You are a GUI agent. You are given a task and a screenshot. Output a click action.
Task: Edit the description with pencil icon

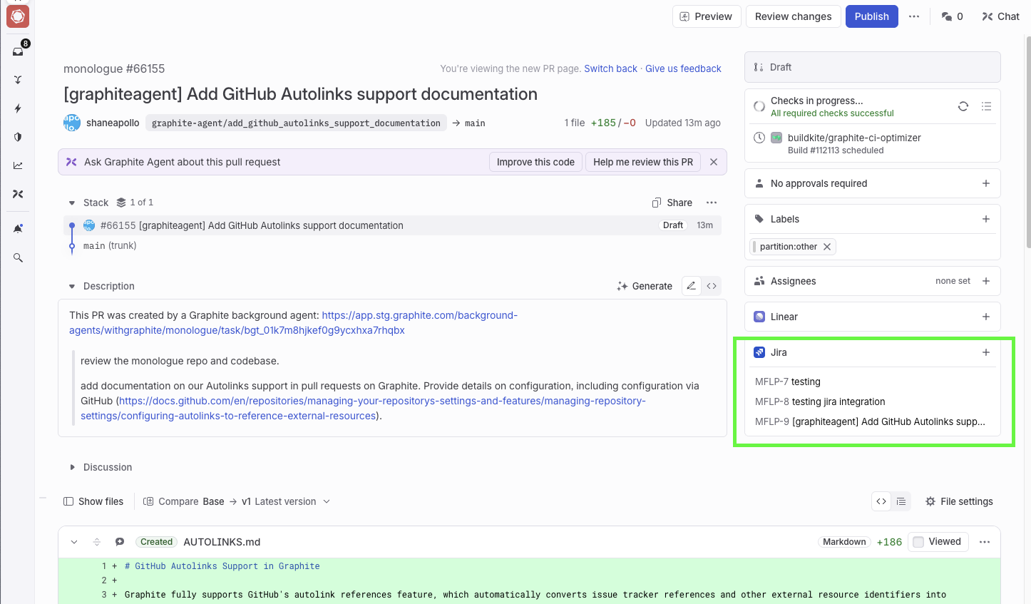691,286
